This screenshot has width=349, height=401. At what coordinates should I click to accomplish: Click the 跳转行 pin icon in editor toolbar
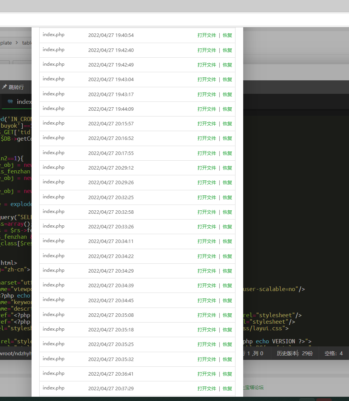[4, 87]
